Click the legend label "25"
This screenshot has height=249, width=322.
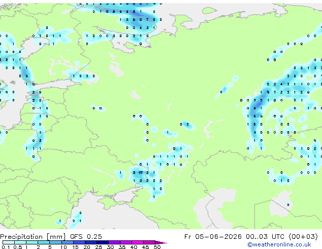click(99, 247)
